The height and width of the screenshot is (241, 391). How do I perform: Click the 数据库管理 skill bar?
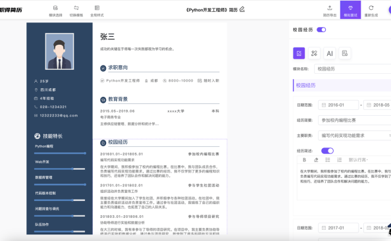click(x=60, y=184)
